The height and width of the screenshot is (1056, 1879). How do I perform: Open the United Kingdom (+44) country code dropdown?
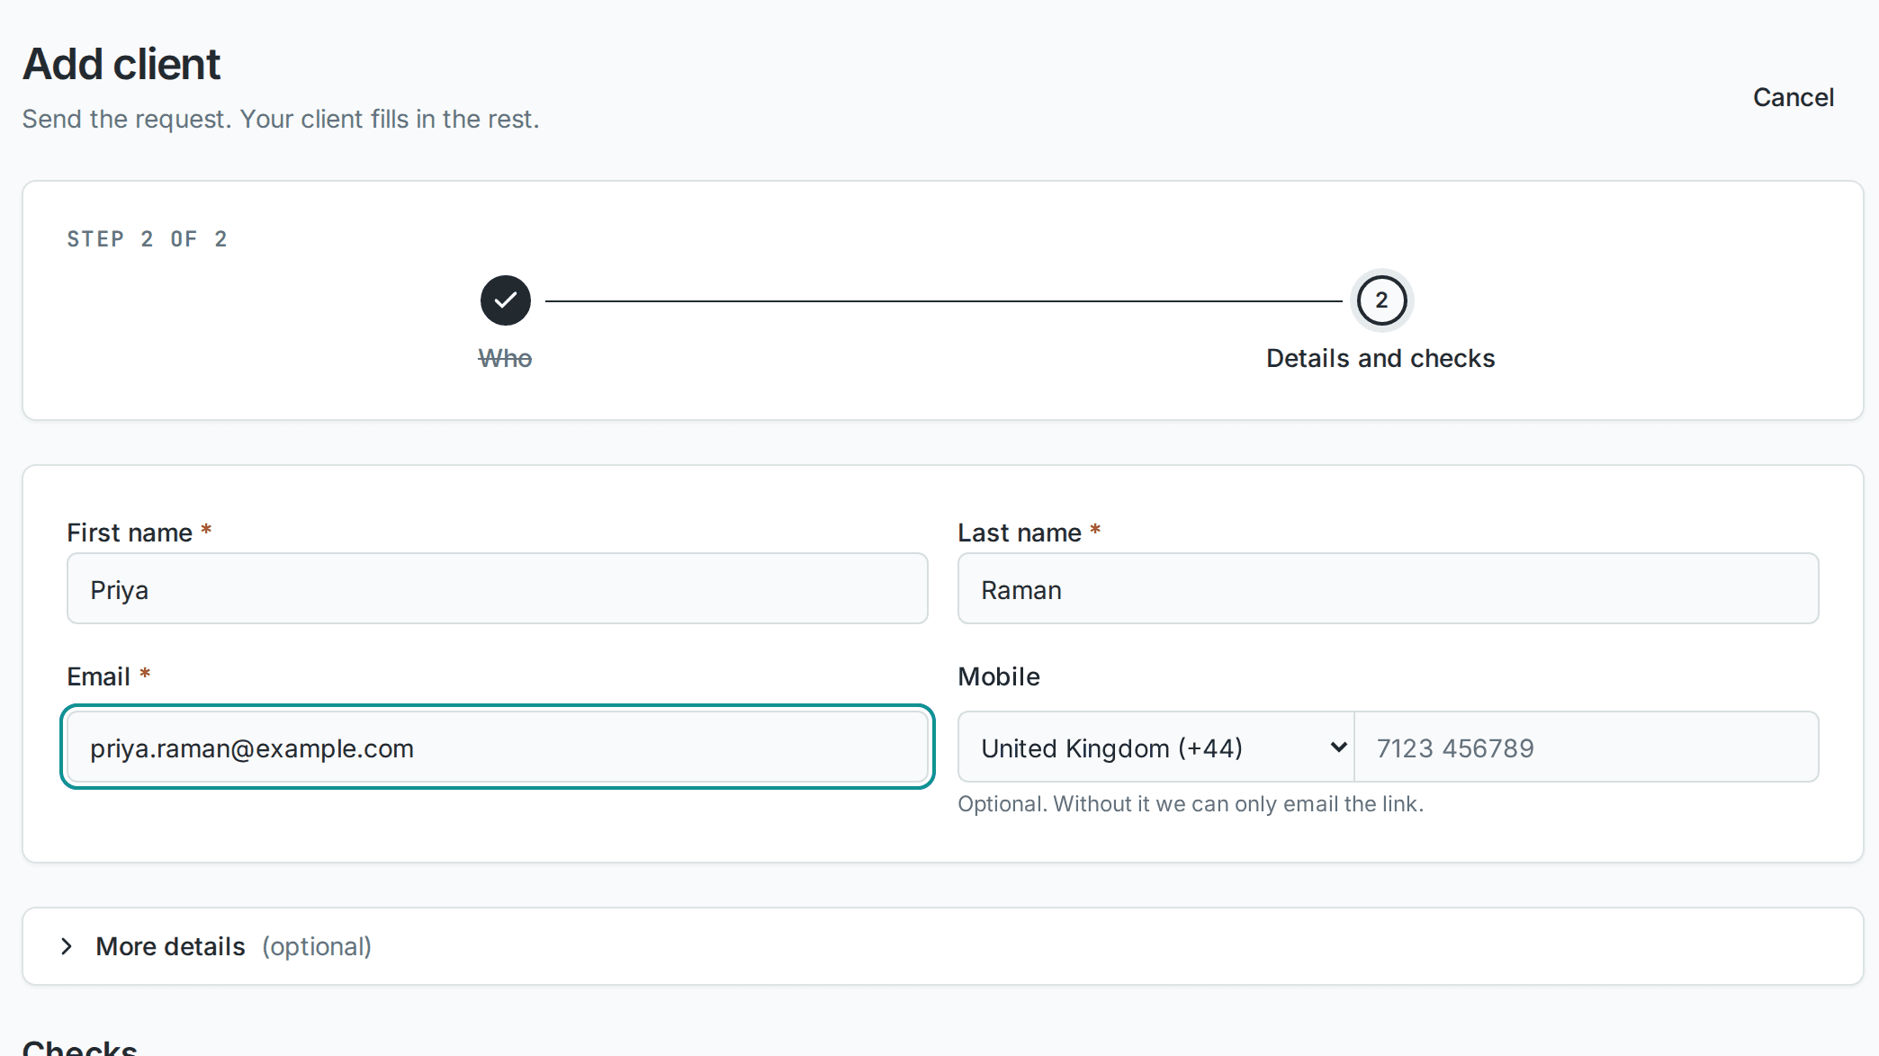pos(1156,747)
